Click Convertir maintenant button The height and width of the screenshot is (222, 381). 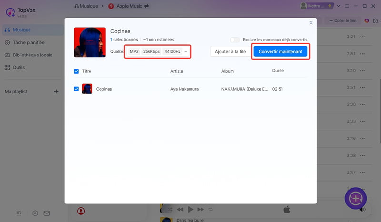[x=280, y=52]
